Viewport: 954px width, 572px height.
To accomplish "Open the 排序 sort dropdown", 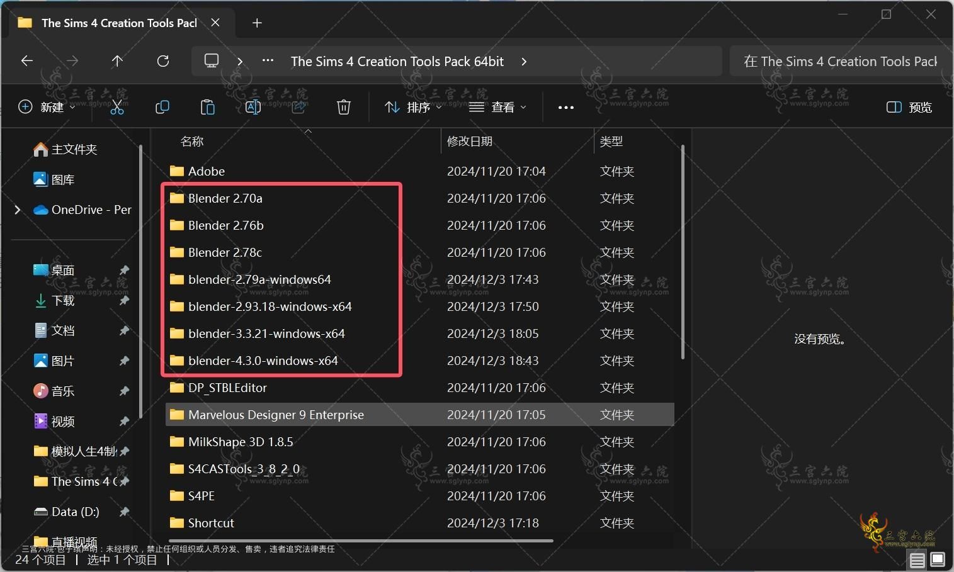I will click(413, 107).
